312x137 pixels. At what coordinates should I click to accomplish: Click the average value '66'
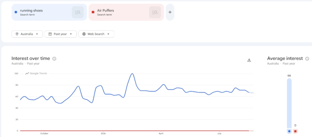click(289, 76)
